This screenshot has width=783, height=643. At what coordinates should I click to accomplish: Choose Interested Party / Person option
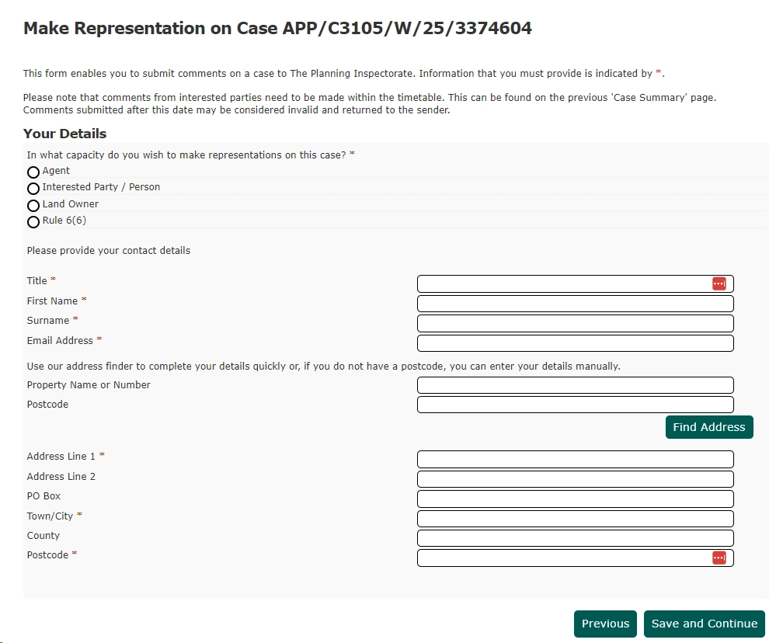(33, 189)
